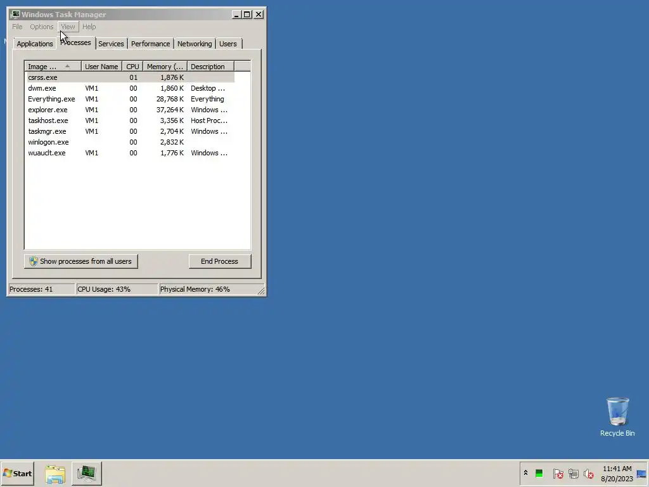The image size is (649, 487).
Task: Select the explorer.exe process row
Action: (x=130, y=110)
